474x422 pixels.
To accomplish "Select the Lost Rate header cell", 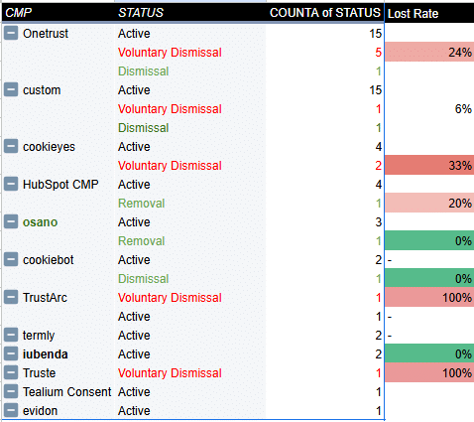I will 429,13.
